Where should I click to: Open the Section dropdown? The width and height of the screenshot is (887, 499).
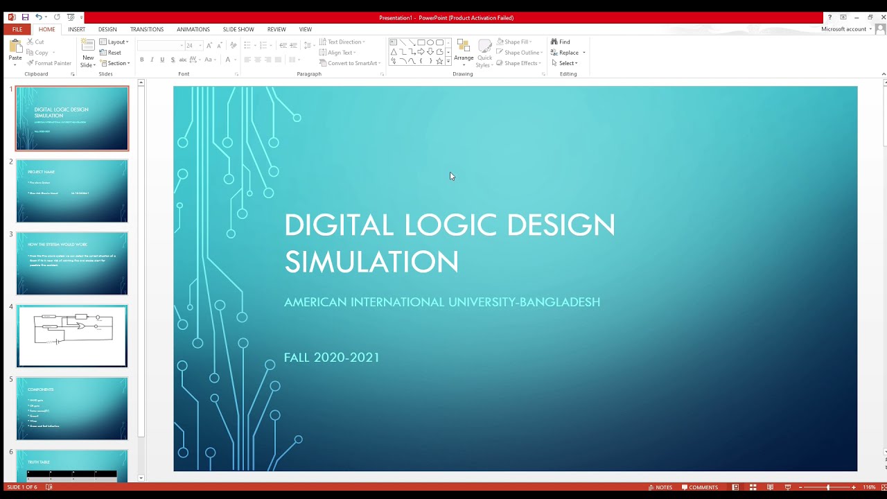[x=115, y=63]
